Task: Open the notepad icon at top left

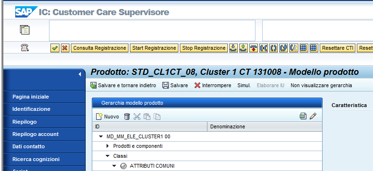Action: pyautogui.click(x=25, y=30)
